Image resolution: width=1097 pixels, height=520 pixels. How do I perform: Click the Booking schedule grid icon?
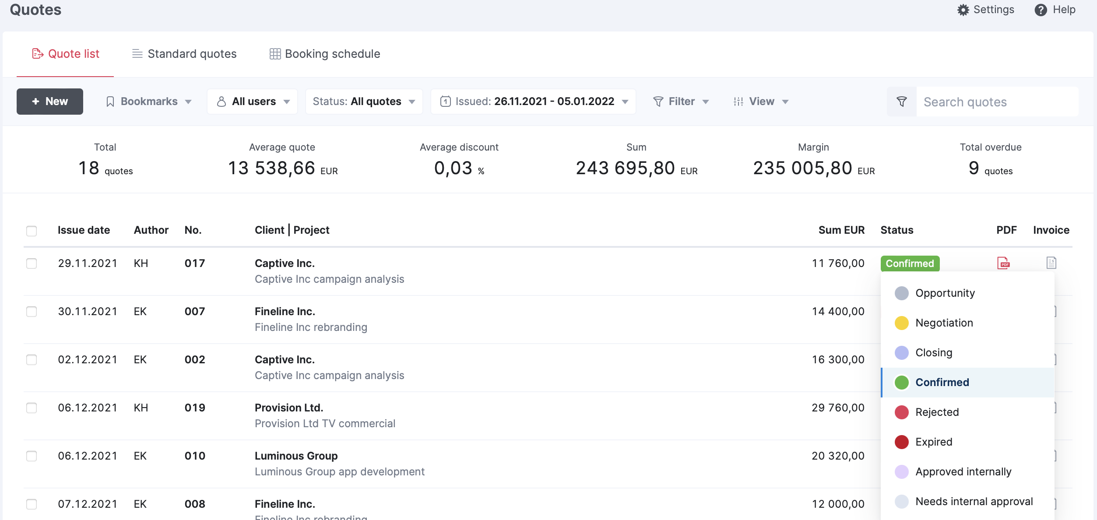(x=275, y=53)
